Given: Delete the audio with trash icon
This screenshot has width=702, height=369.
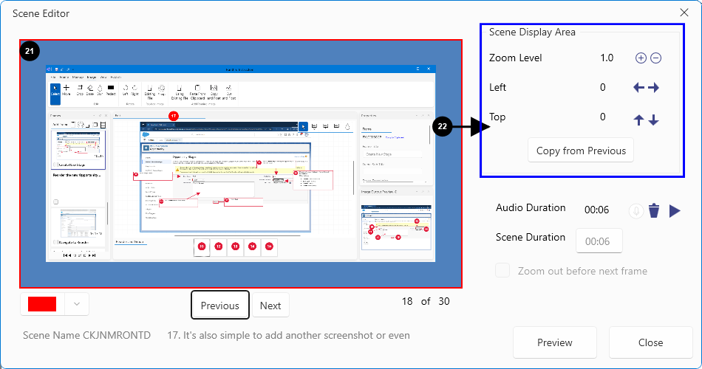Looking at the screenshot, I should [x=654, y=211].
